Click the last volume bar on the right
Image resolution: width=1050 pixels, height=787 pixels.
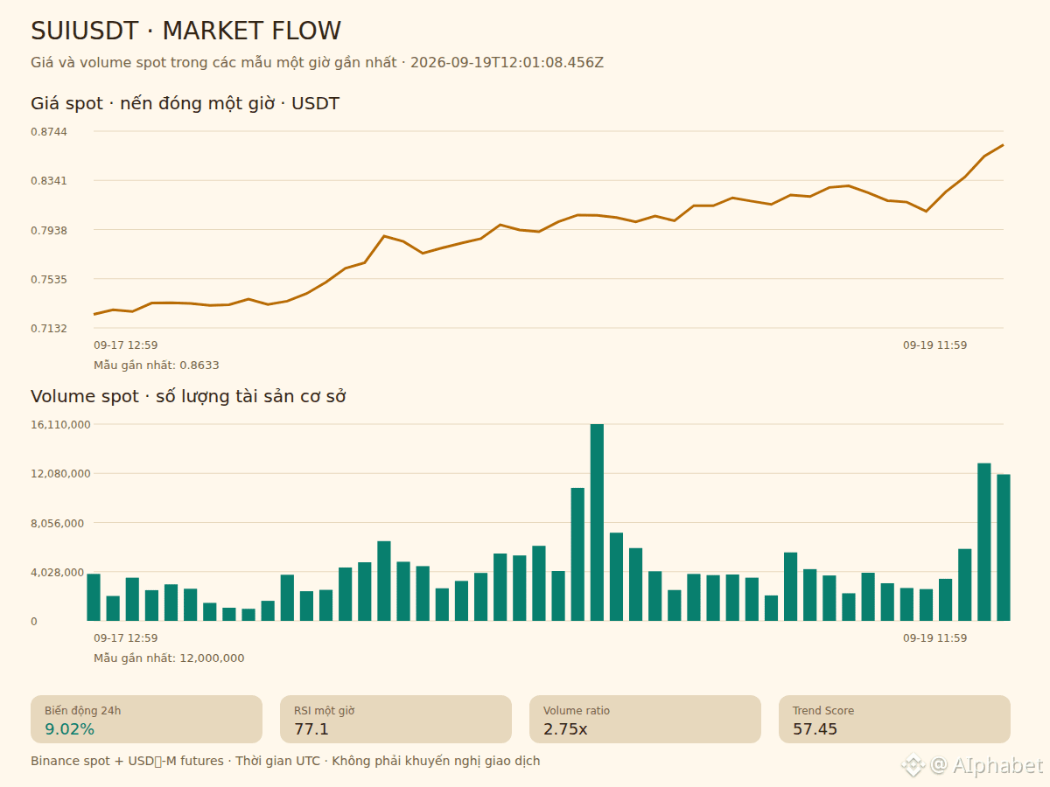coord(1004,547)
